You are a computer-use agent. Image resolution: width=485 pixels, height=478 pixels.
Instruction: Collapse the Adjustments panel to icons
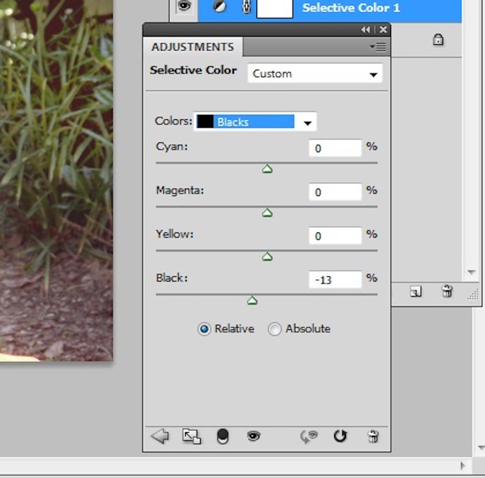click(x=365, y=30)
